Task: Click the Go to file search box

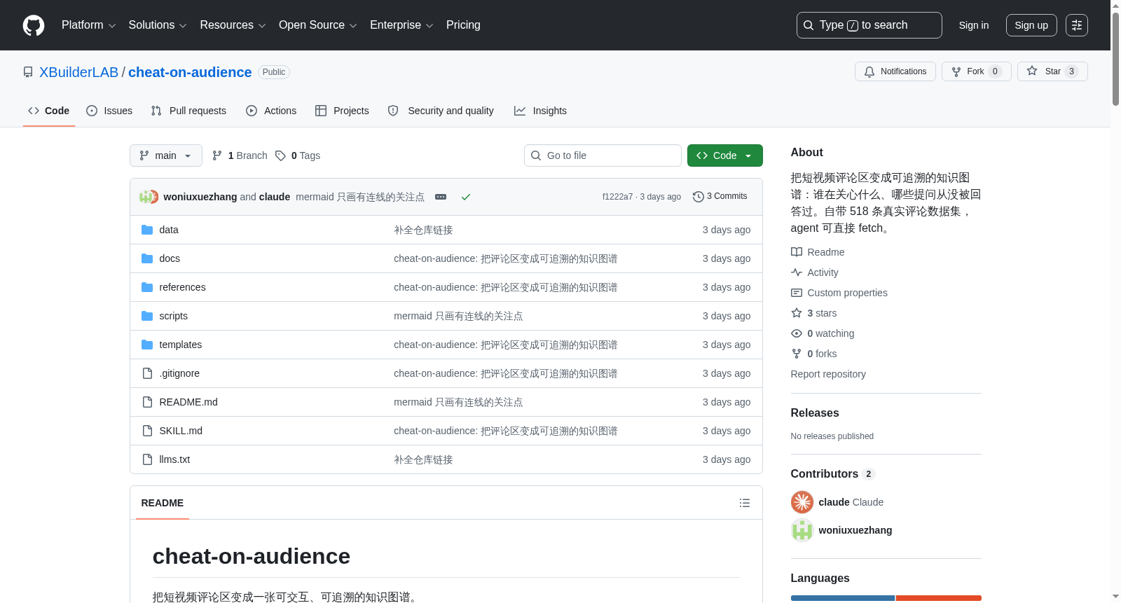Action: point(603,155)
